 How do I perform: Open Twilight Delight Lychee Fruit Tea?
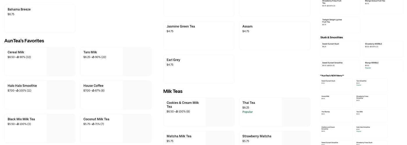(x=340, y=25)
